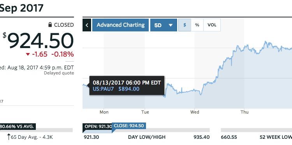Switch chart to dollar ($) view
Image resolution: width=292 pixels, height=145 pixels.
[185, 25]
